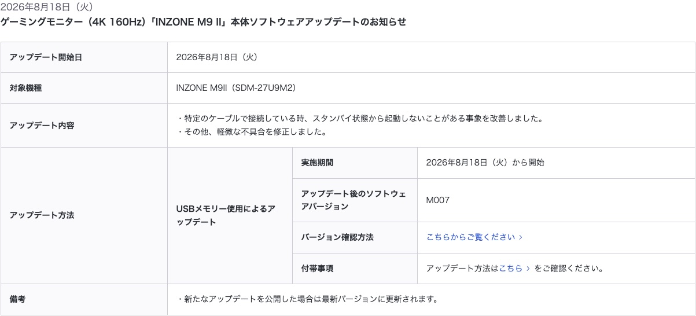Select the アップデート開始日 header cell
The height and width of the screenshot is (316, 696).
(x=84, y=57)
